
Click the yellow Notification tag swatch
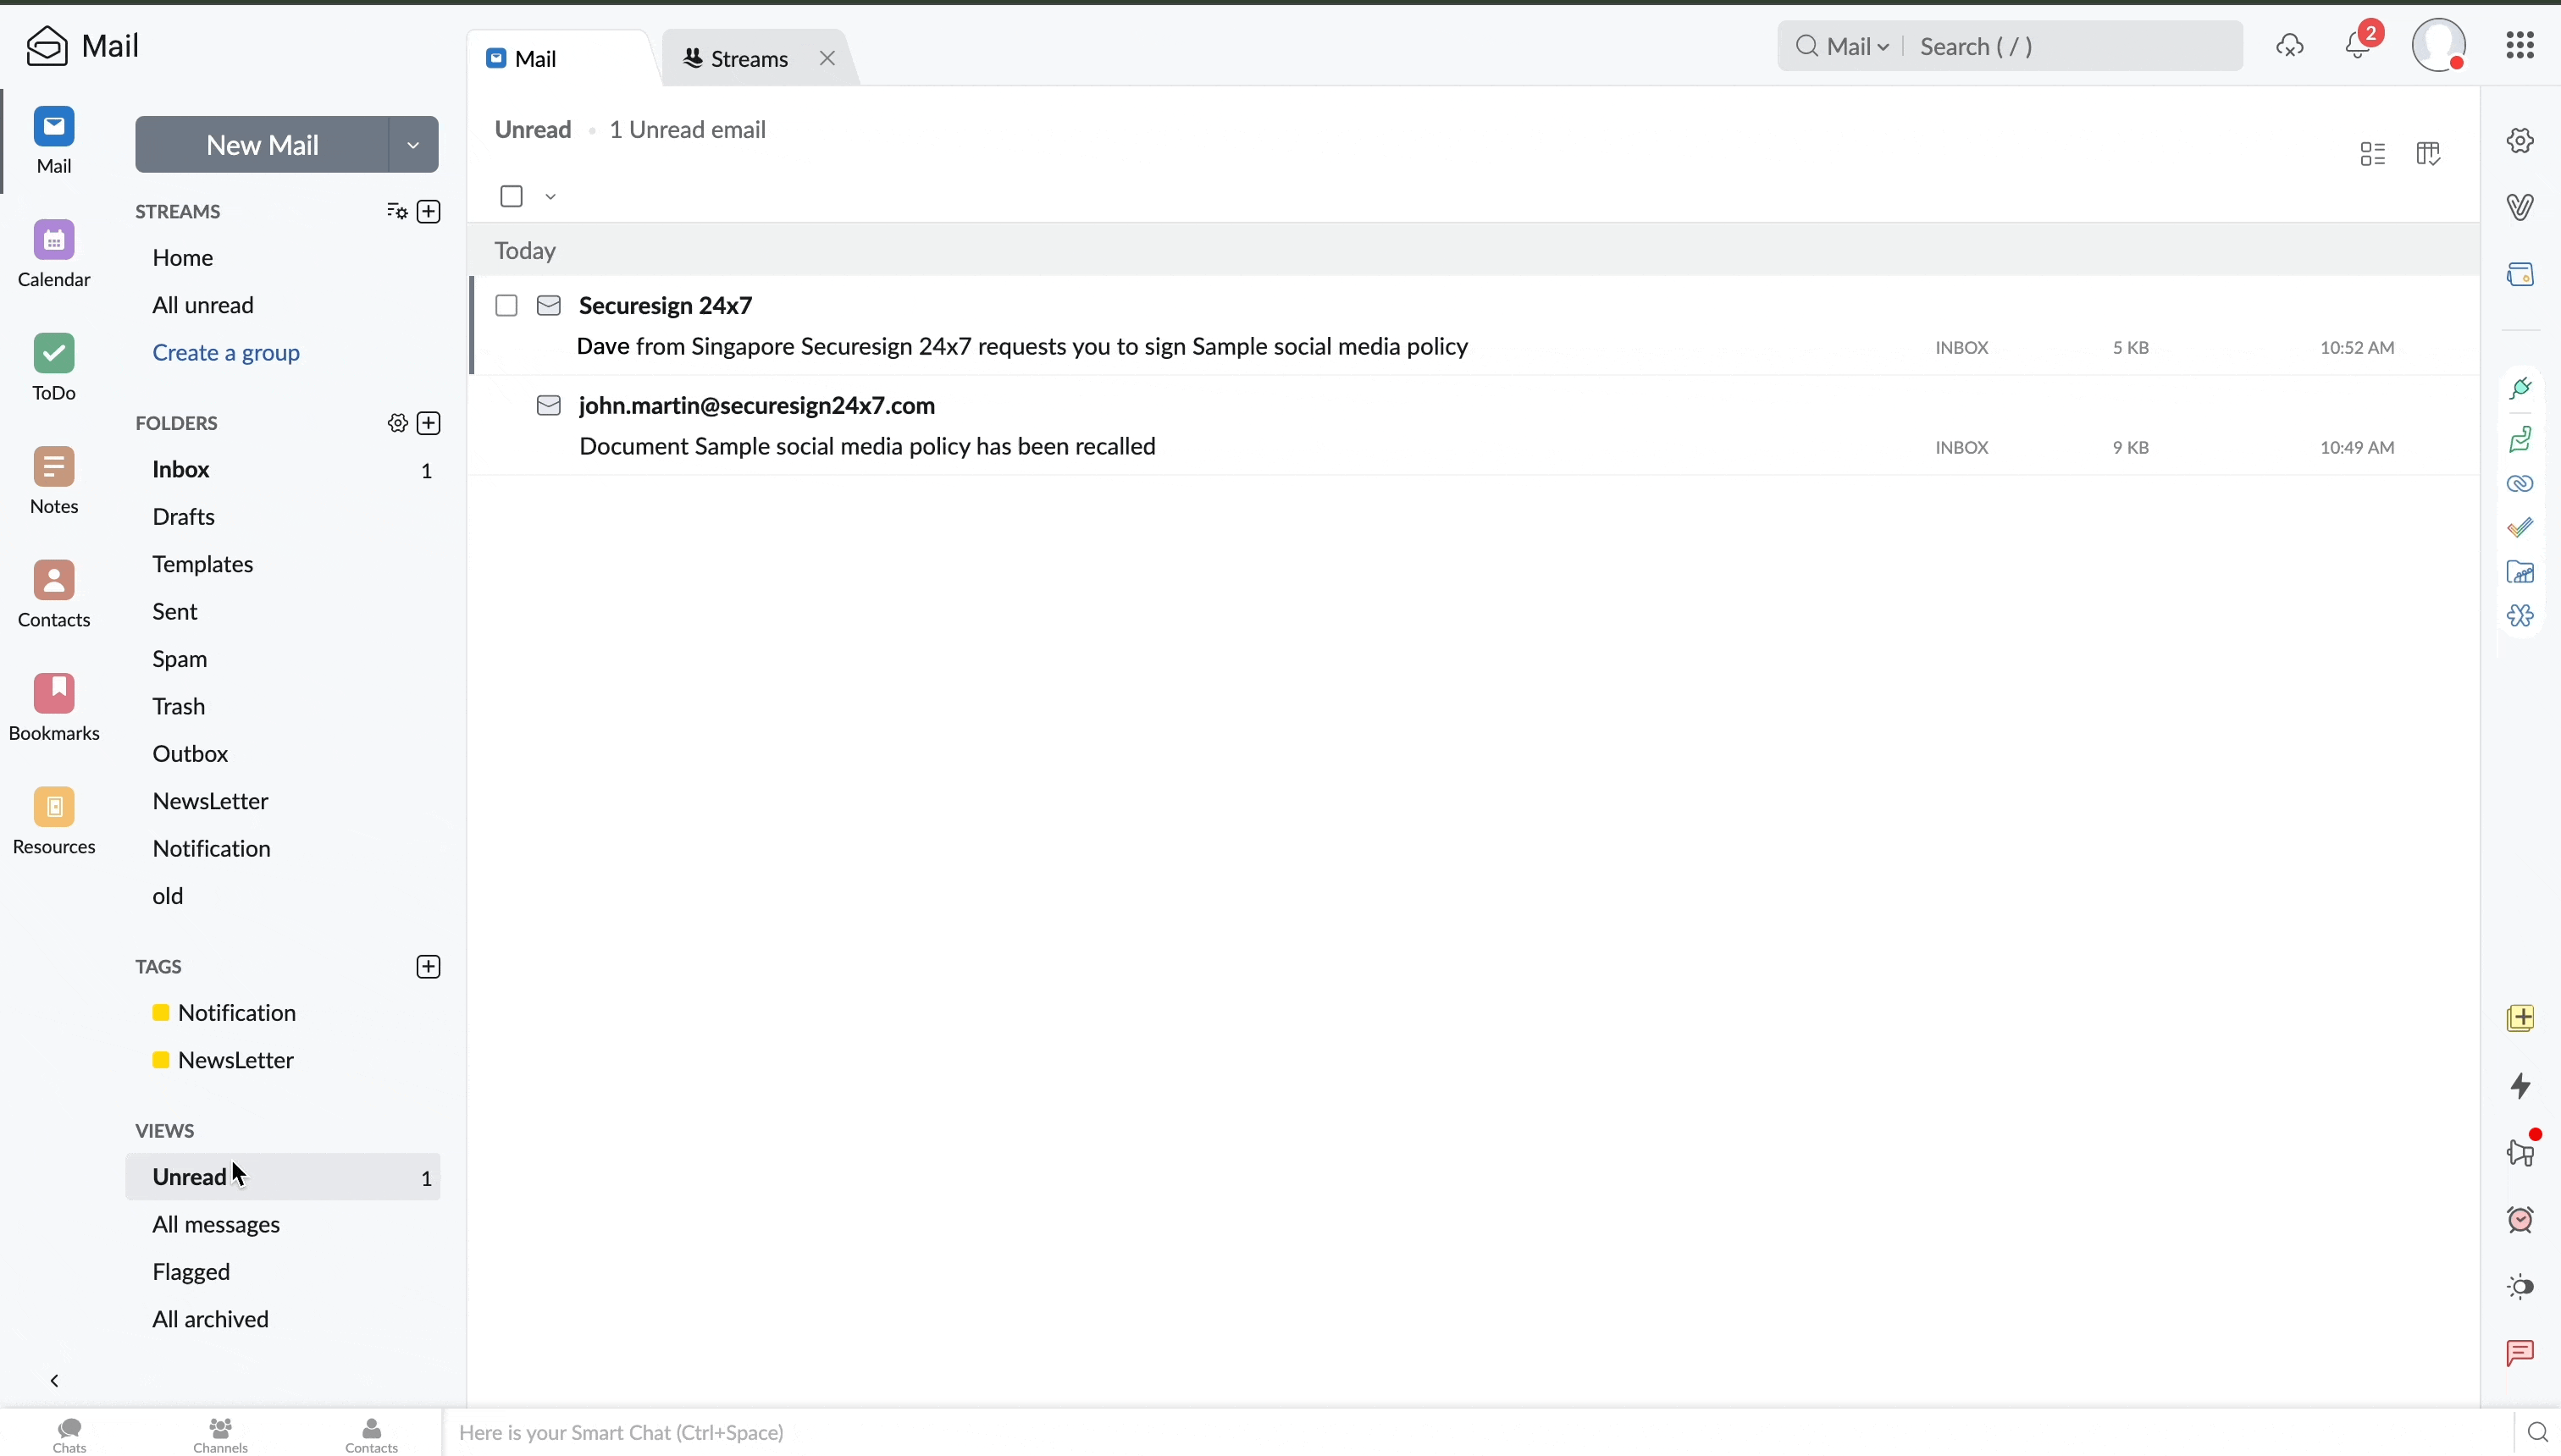pyautogui.click(x=160, y=1013)
